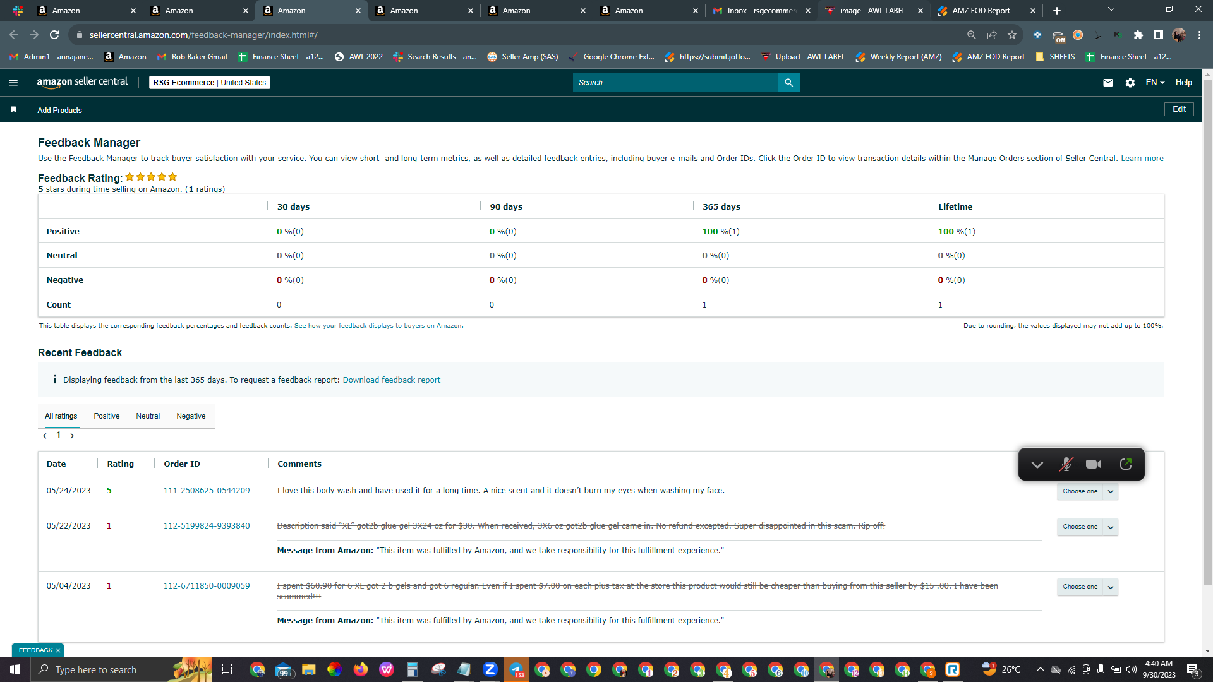Open the browser zoom magnifier icon

point(972,35)
